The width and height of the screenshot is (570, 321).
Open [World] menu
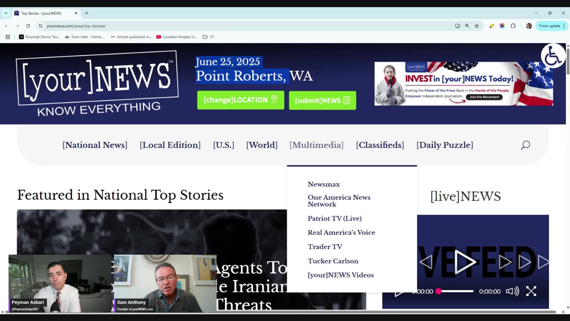262,145
